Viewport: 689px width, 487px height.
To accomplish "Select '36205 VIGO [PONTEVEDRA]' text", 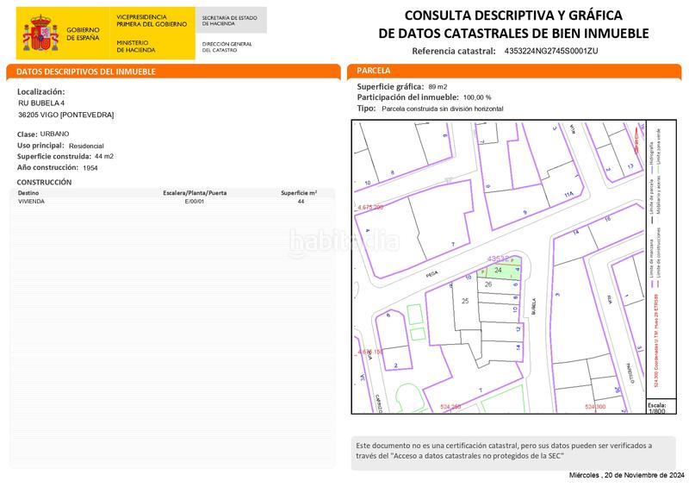I will tap(66, 115).
